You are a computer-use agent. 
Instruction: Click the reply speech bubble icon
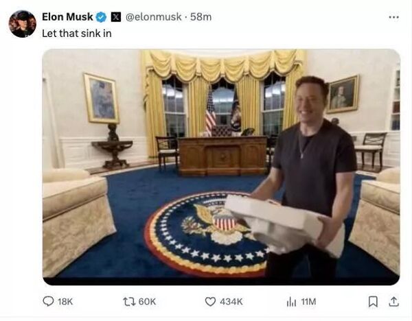[48, 301]
